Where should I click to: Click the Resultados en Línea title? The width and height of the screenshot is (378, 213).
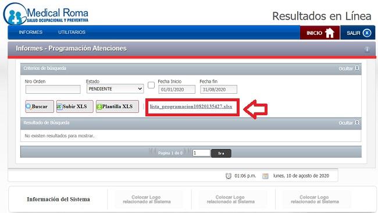point(322,16)
